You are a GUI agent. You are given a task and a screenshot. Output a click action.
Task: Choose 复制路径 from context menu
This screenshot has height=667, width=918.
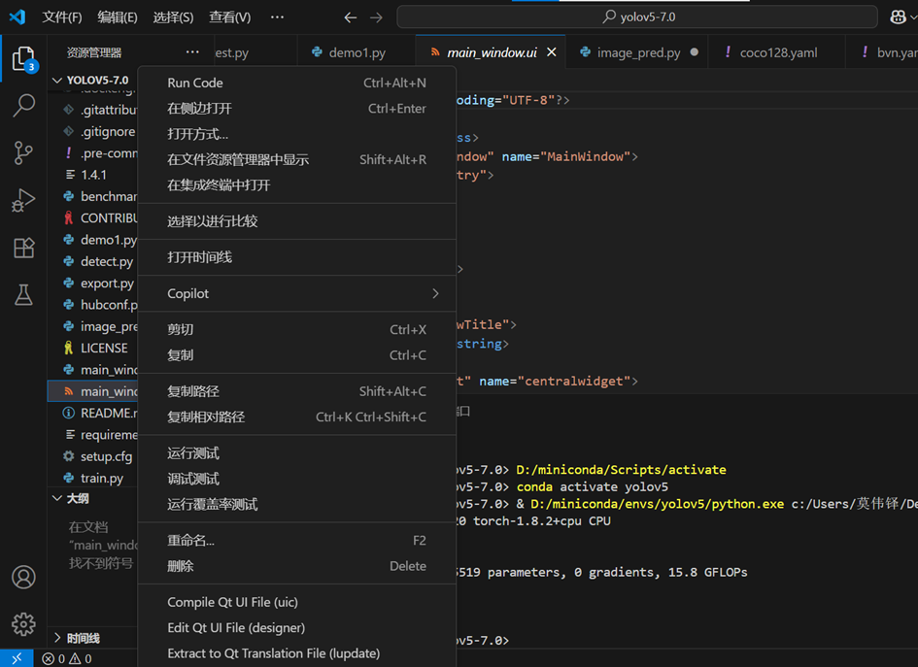click(x=297, y=391)
